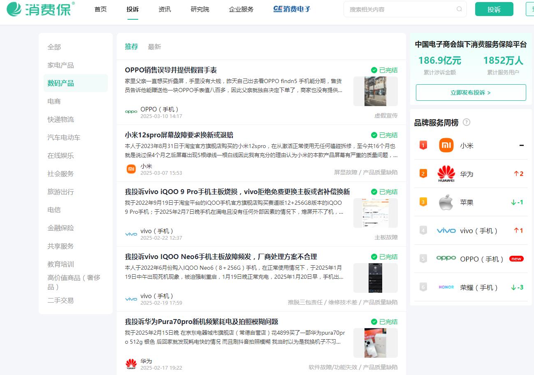Open the screenshot thumbnail in iQOO 9 Pro complaint
The height and width of the screenshot is (375, 534).
[375, 213]
